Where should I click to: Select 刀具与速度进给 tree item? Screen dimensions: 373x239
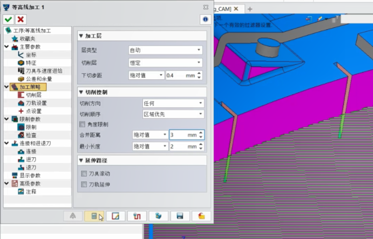pyautogui.click(x=44, y=71)
